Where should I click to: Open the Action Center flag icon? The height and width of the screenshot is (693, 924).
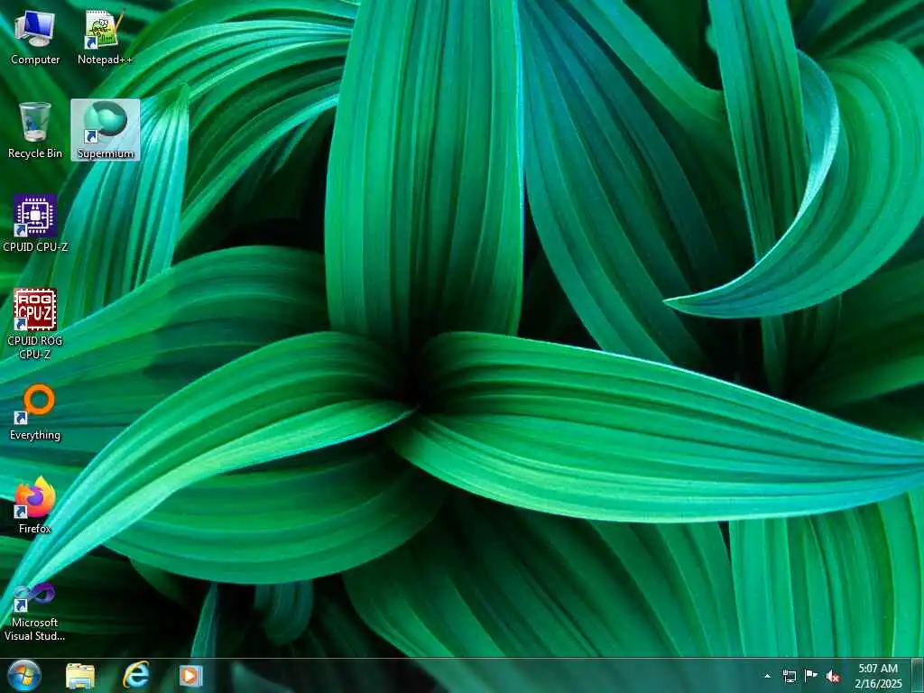click(x=811, y=676)
